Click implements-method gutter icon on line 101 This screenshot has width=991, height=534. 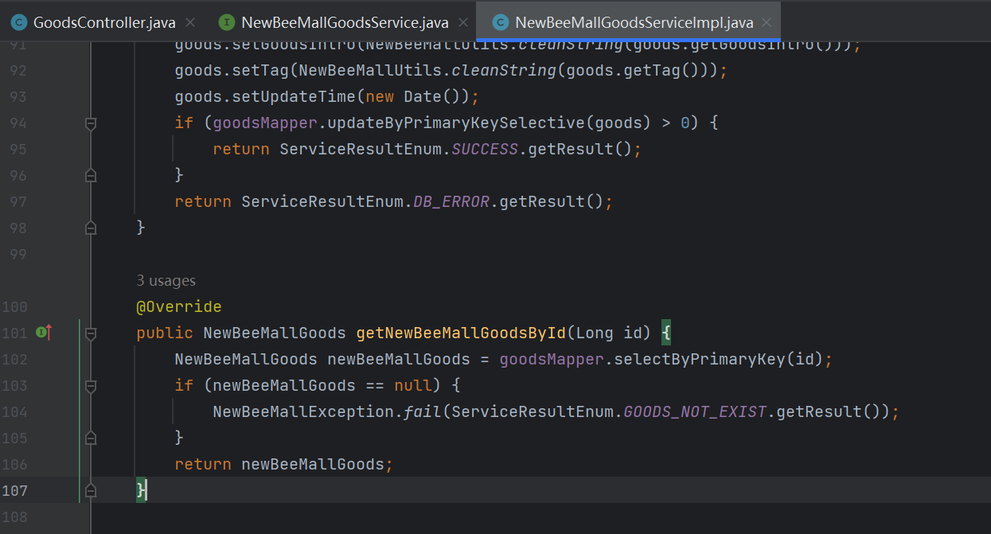(x=44, y=332)
